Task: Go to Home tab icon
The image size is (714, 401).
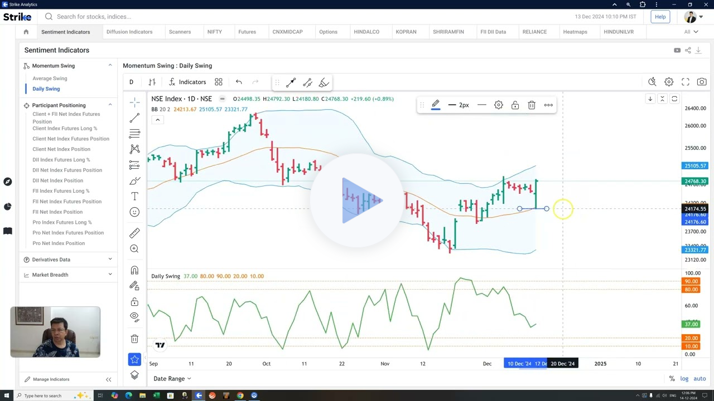Action: click(26, 32)
